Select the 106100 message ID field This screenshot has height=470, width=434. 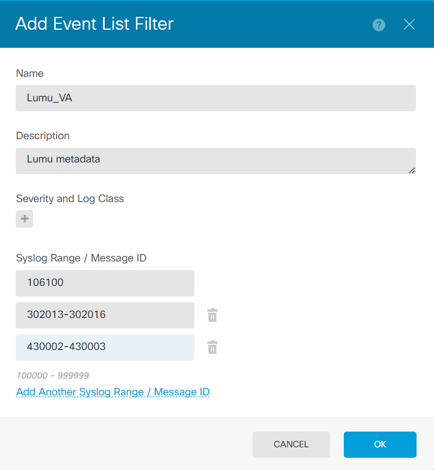pos(105,284)
